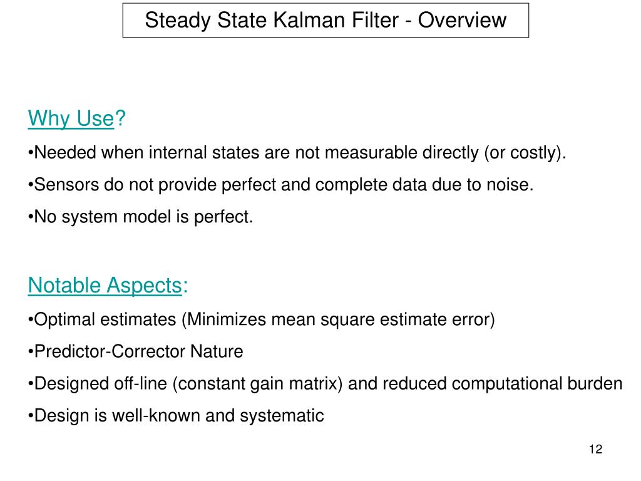Viewport: 641px width, 481px height.
Task: Click the words 'due to noise'
Action: click(x=483, y=185)
